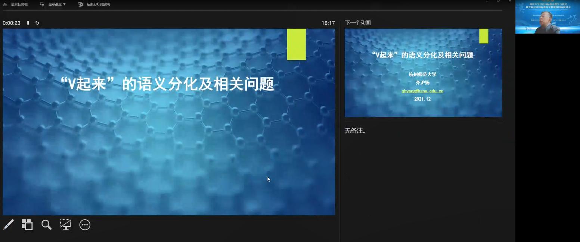Click the 18:17 current time clock

pos(328,23)
